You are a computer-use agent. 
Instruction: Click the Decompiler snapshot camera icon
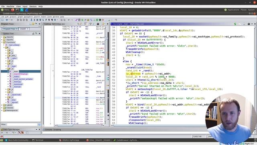[249, 24]
